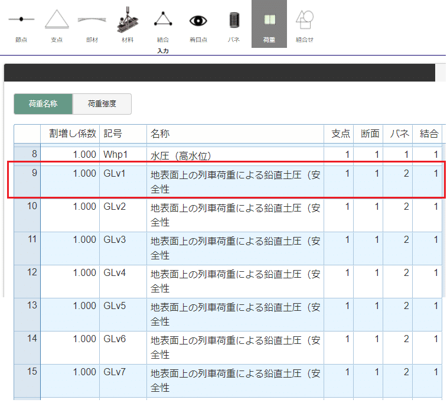Viewport: 447px width, 403px height.
Task: Click the 1.000 factor in GLv6 row
Action: click(70, 347)
